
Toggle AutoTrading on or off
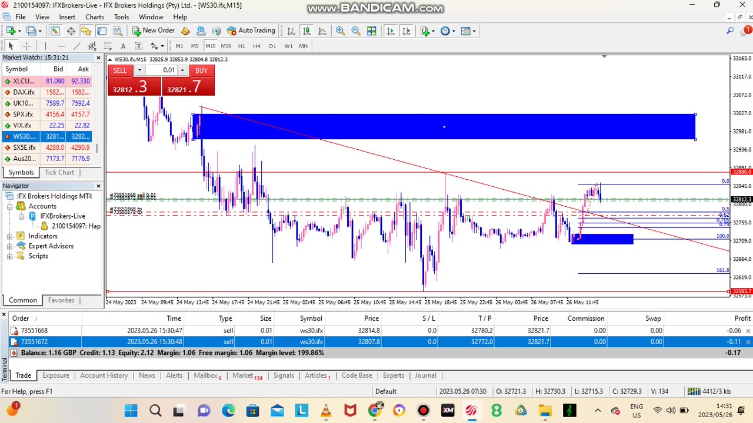tap(251, 31)
